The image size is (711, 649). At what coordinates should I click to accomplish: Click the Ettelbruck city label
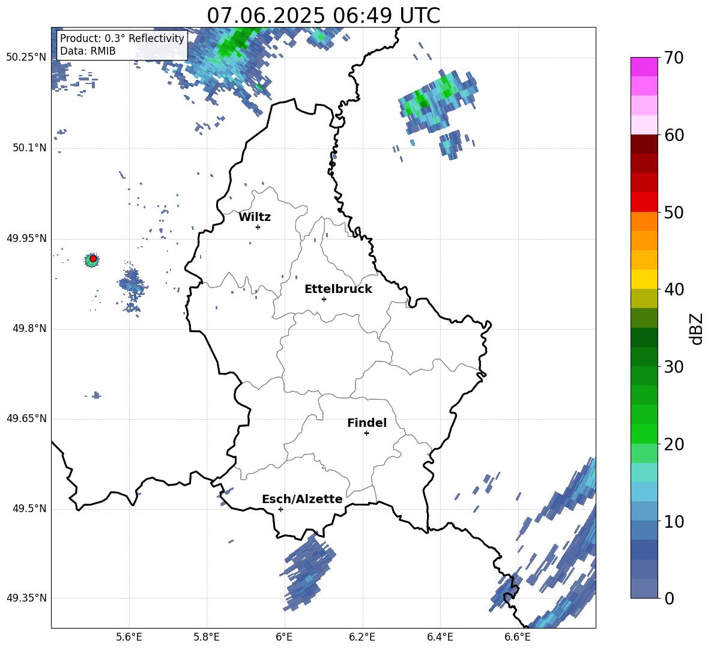[x=338, y=289]
